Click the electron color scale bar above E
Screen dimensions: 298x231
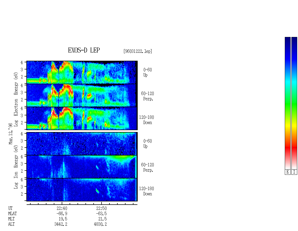pos(288,103)
